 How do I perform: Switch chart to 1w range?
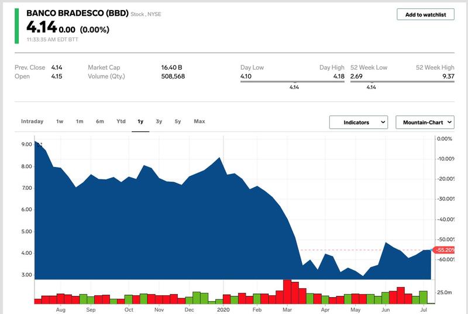click(x=60, y=121)
